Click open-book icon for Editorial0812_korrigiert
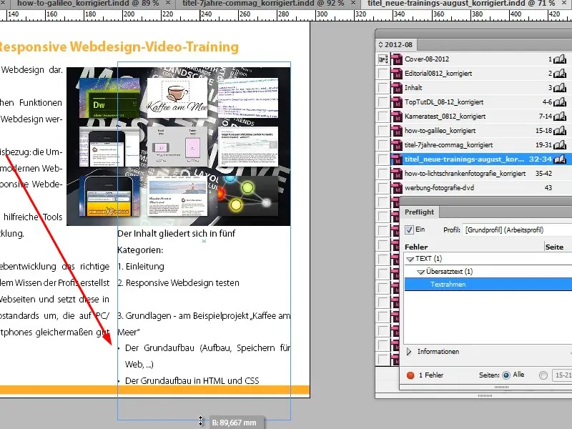Viewport: 572px width, 429px height. (560, 74)
